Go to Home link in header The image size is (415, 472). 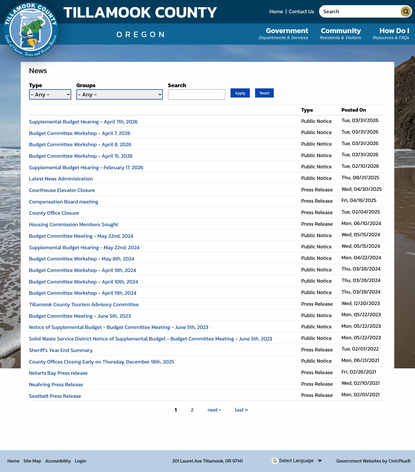[x=276, y=12]
